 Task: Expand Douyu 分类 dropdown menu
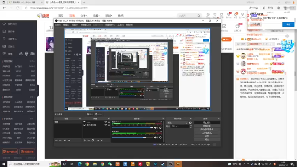tap(84, 16)
